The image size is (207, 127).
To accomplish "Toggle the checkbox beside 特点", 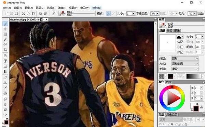I will [x=182, y=52].
